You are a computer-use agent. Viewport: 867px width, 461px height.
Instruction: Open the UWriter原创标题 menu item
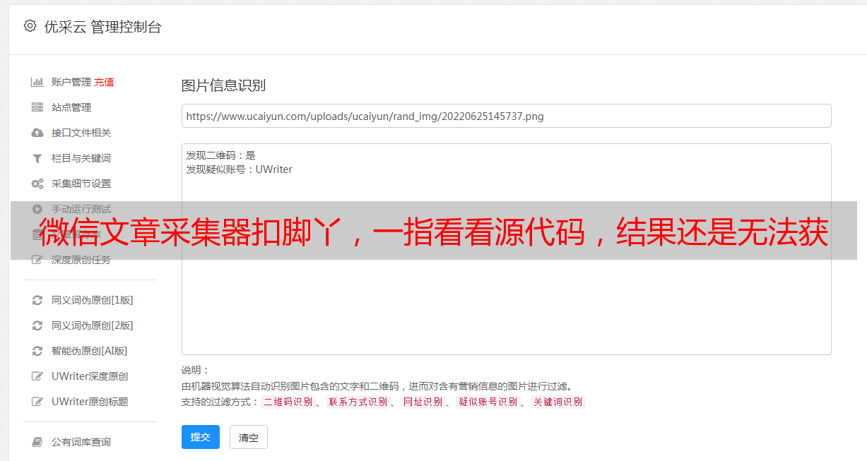[x=90, y=402]
